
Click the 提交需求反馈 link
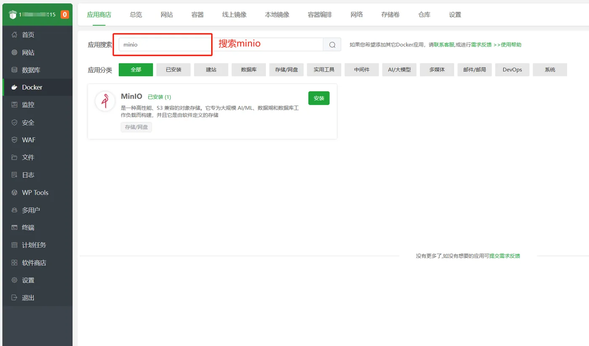point(504,256)
